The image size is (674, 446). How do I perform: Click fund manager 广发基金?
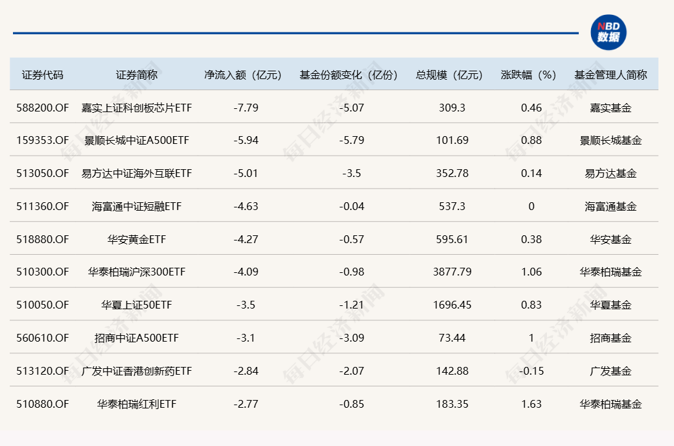610,371
